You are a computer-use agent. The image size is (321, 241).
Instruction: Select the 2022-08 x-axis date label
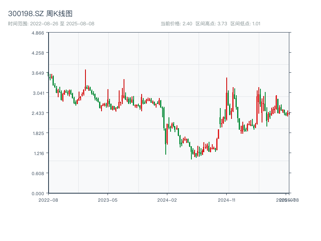point(48,200)
